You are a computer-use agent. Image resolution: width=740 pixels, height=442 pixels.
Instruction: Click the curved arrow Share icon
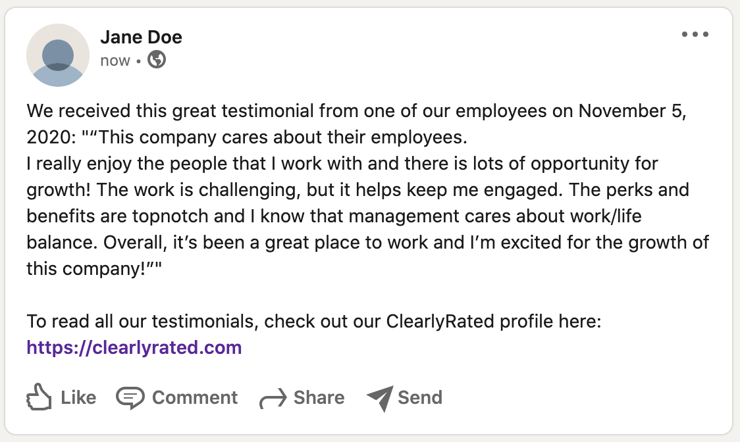click(273, 398)
